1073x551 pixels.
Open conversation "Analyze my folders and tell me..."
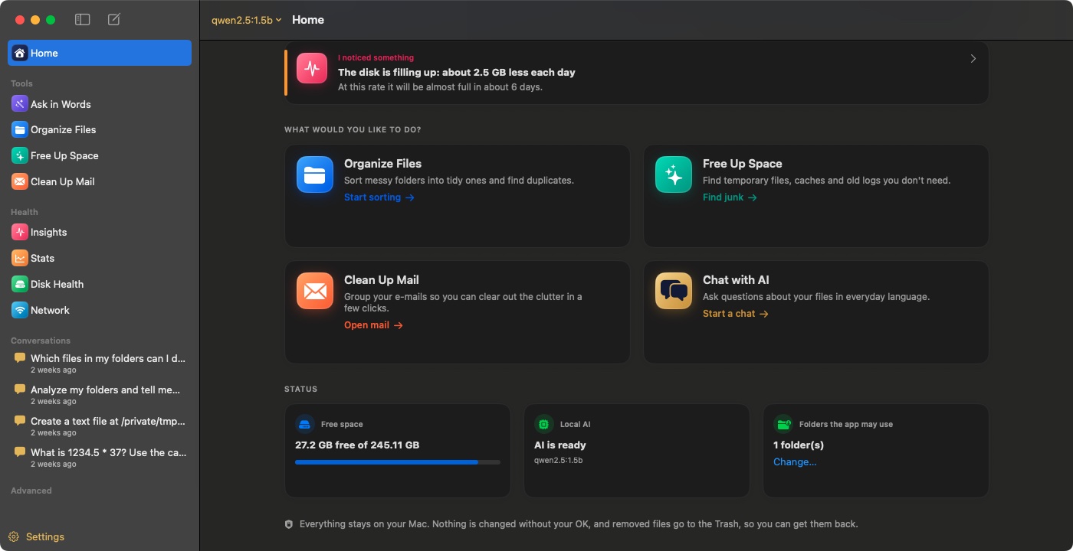[x=100, y=395]
